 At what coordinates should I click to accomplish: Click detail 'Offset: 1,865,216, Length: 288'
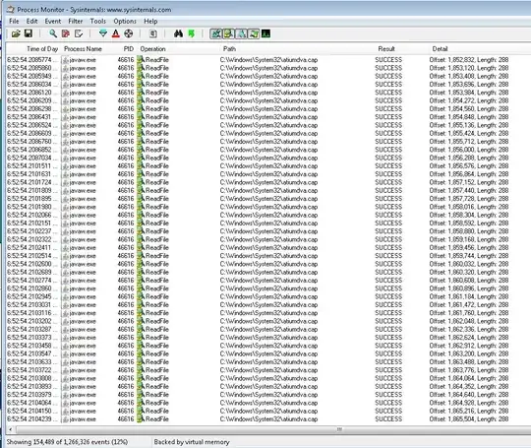(x=469, y=411)
